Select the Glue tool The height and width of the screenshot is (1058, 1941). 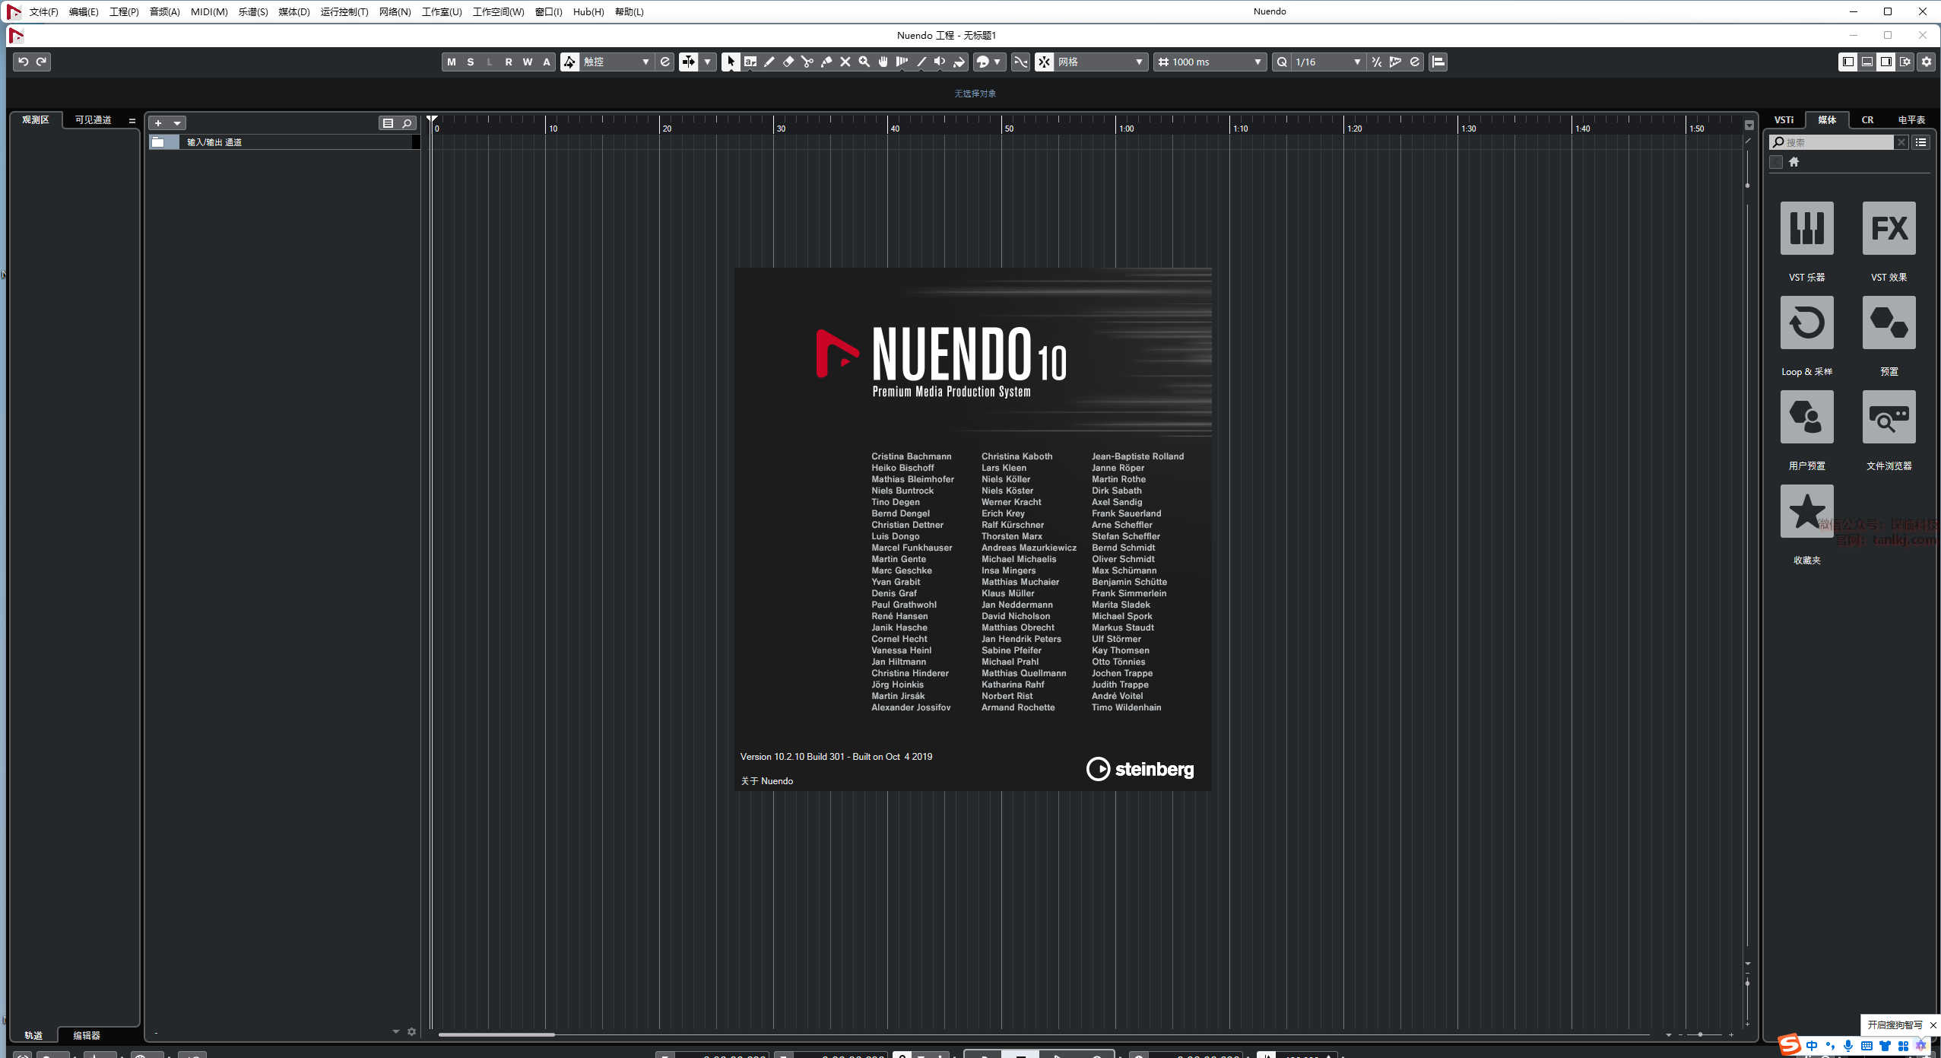[826, 62]
